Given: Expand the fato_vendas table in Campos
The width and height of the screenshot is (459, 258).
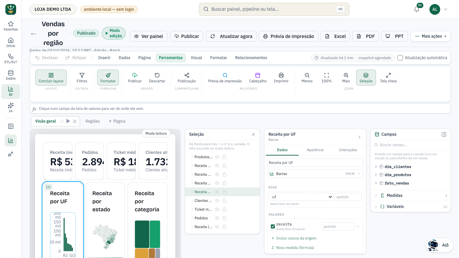Looking at the screenshot, I should [376, 183].
